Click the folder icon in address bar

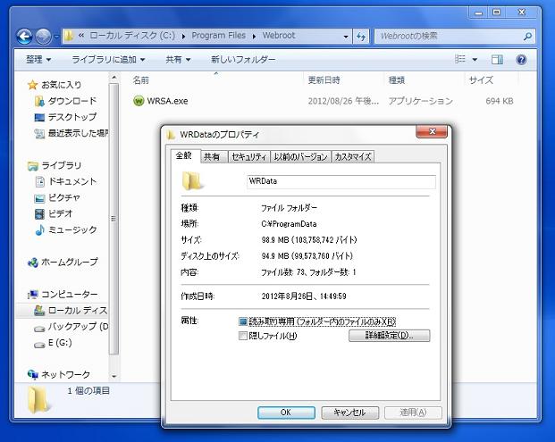pyautogui.click(x=70, y=36)
